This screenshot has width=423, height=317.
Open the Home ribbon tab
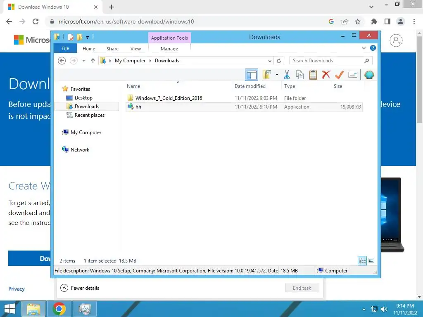tap(89, 49)
